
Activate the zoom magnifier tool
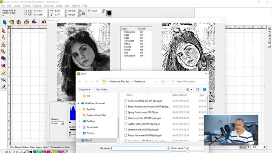3,51
